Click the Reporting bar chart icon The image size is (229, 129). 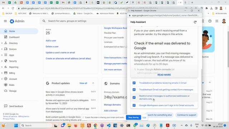pyautogui.click(x=6, y=67)
